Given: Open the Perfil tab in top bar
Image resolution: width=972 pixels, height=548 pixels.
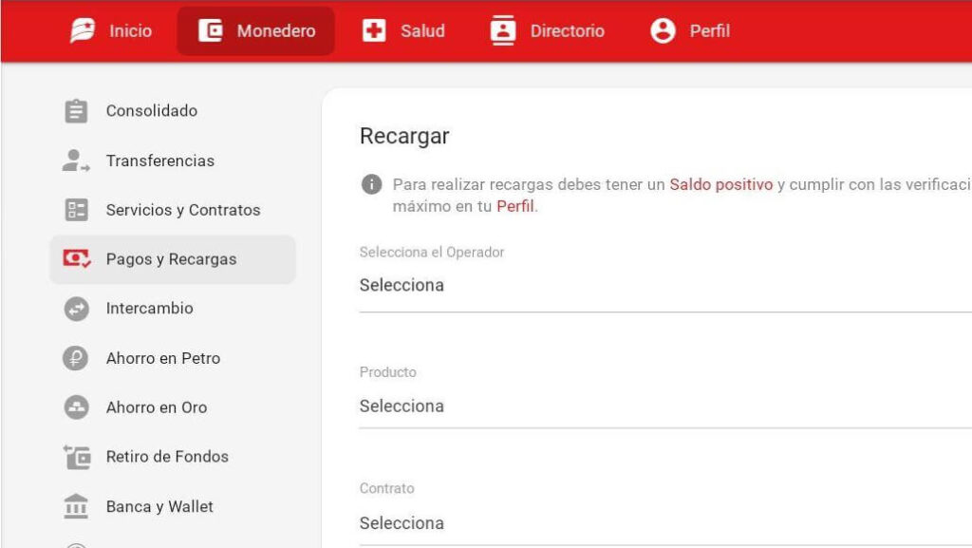Looking at the screenshot, I should click(x=690, y=31).
